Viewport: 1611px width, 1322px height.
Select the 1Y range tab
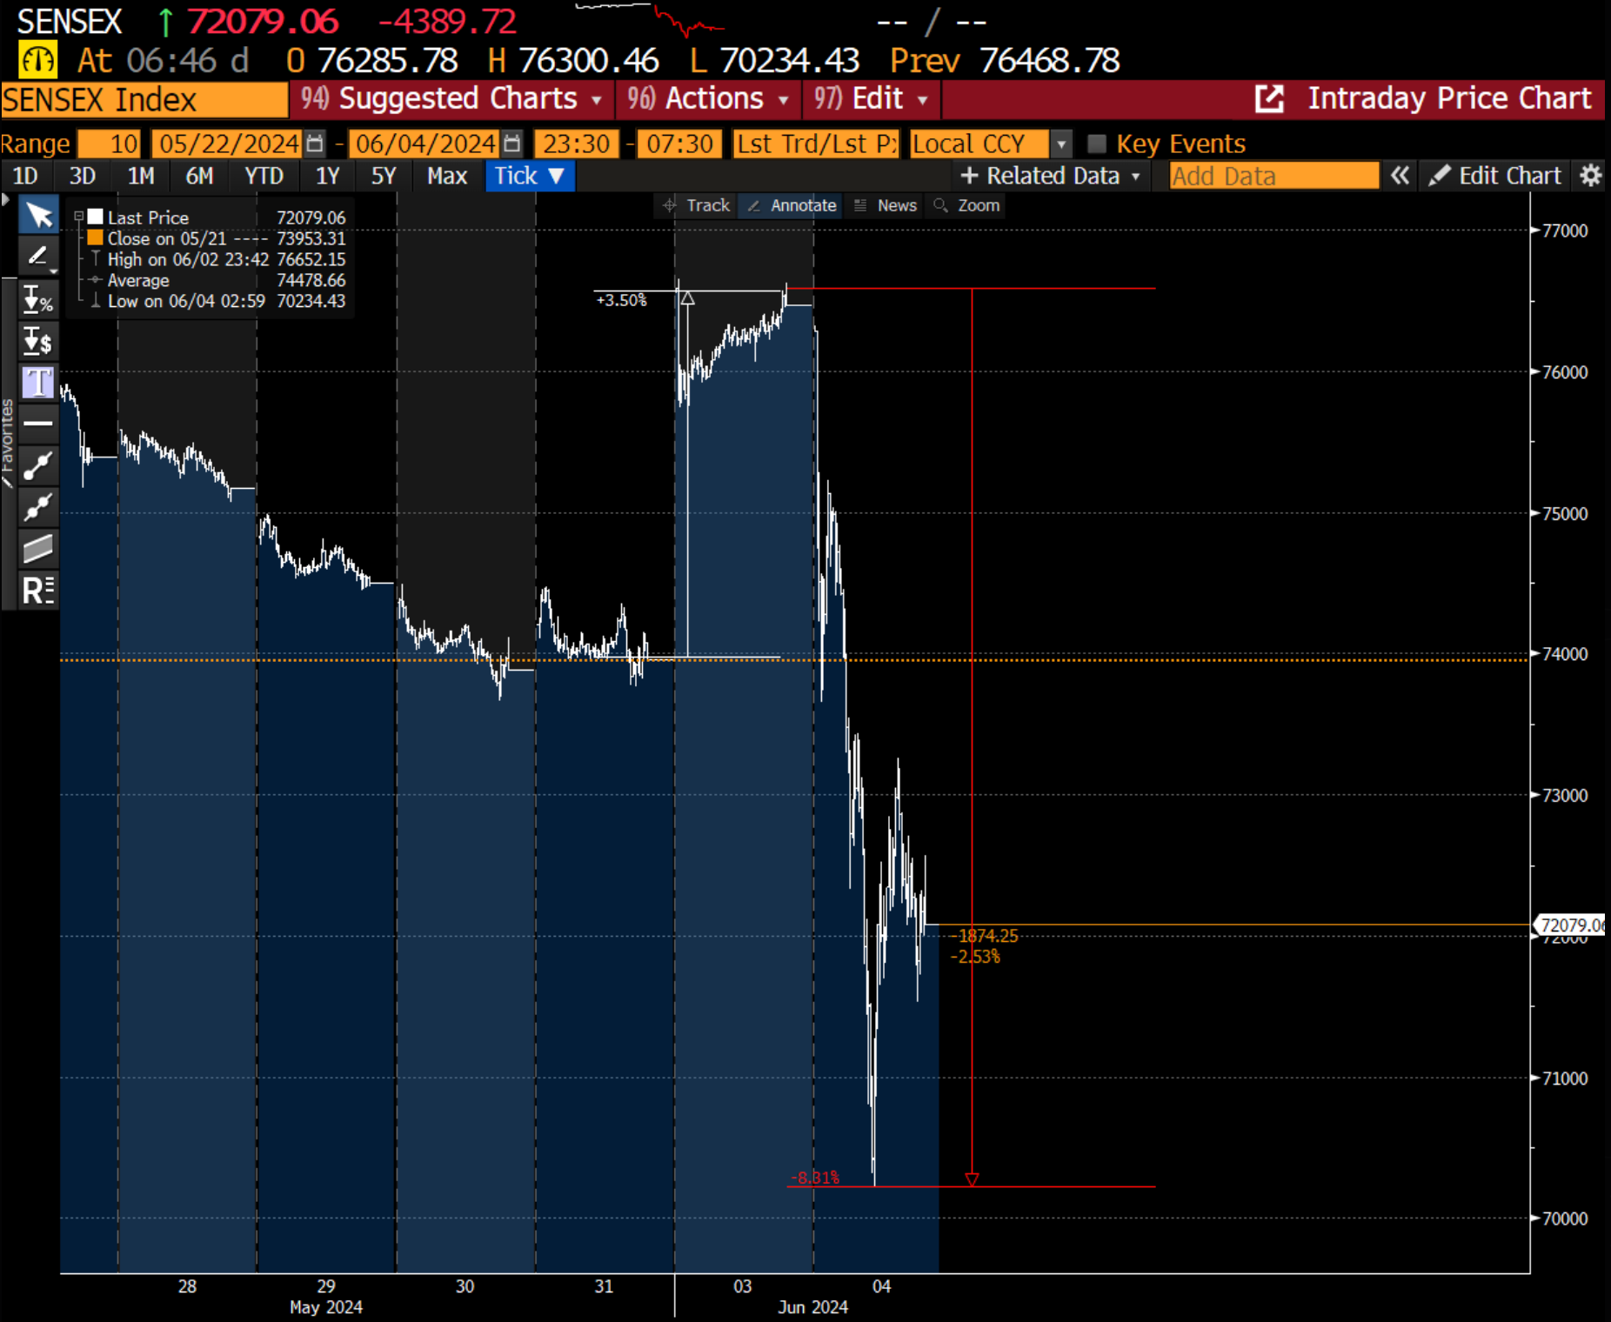327,176
